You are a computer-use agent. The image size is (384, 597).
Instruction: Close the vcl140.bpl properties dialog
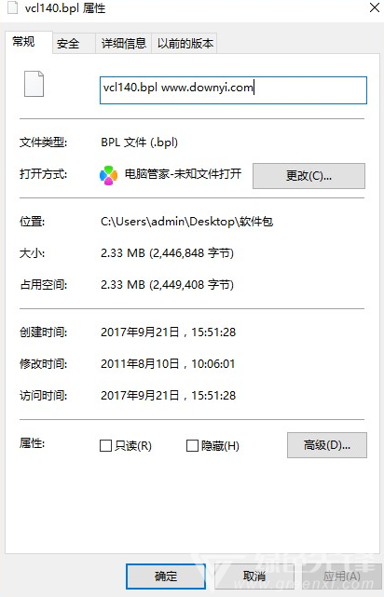tap(375, 7)
